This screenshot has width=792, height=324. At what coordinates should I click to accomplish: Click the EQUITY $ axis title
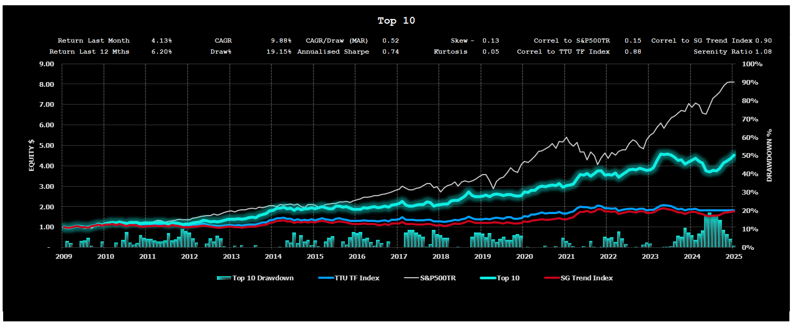[31, 155]
